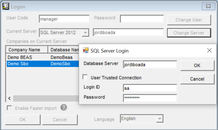
Task: Click into the Login ID field containing sa
Action: (150, 88)
